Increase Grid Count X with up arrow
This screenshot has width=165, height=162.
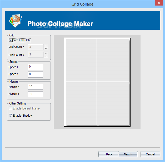(x=46, y=46)
